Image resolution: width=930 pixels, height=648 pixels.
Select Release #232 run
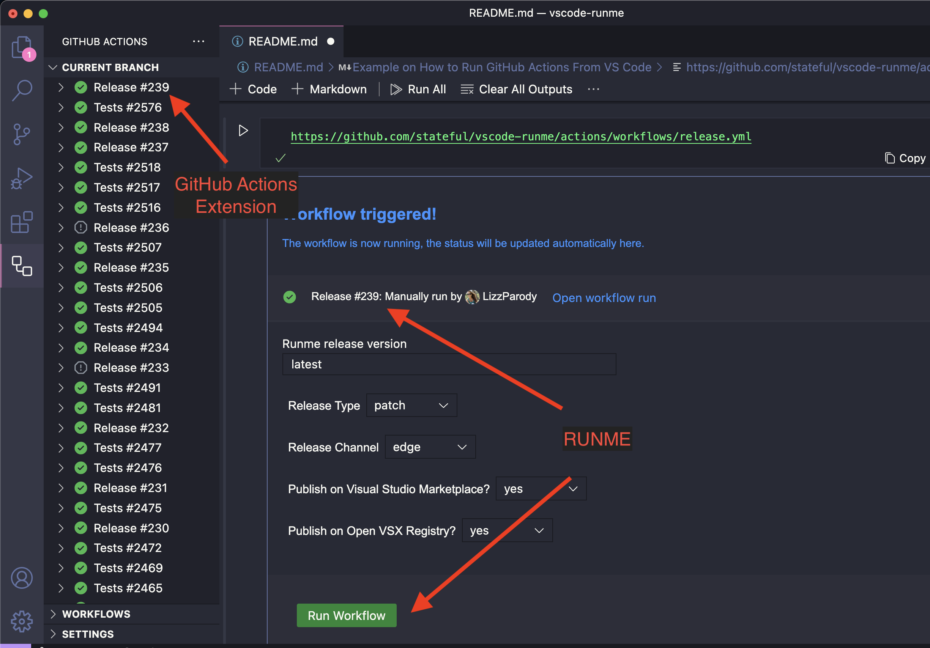131,428
